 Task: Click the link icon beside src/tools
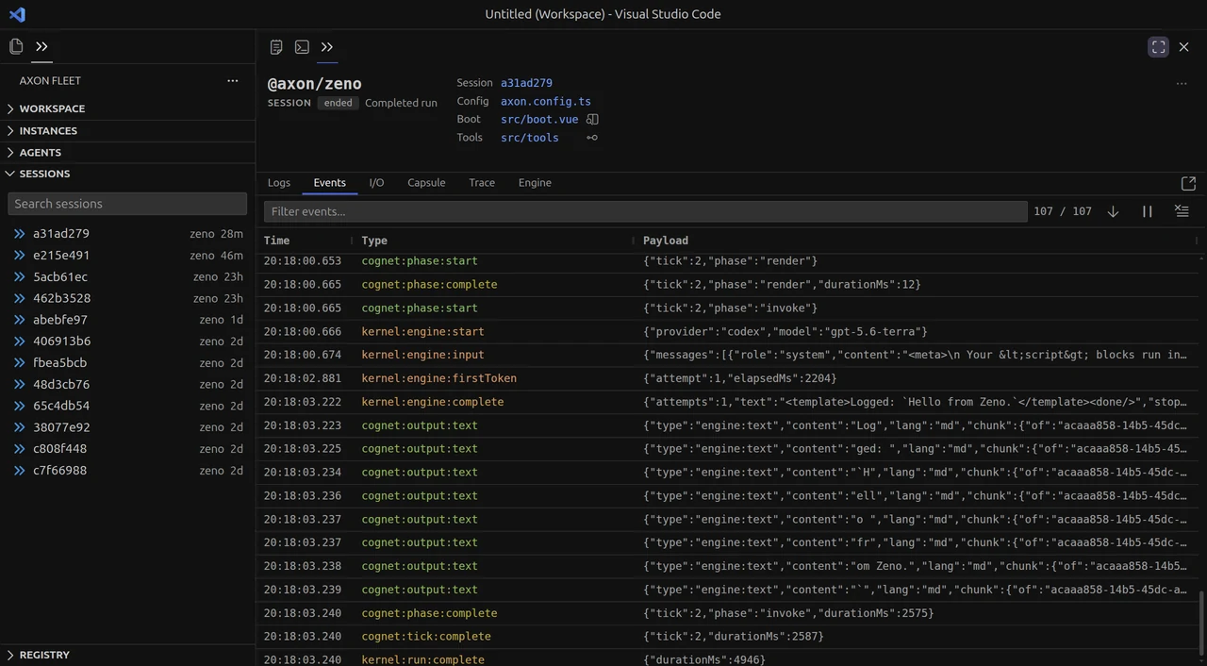tap(592, 138)
